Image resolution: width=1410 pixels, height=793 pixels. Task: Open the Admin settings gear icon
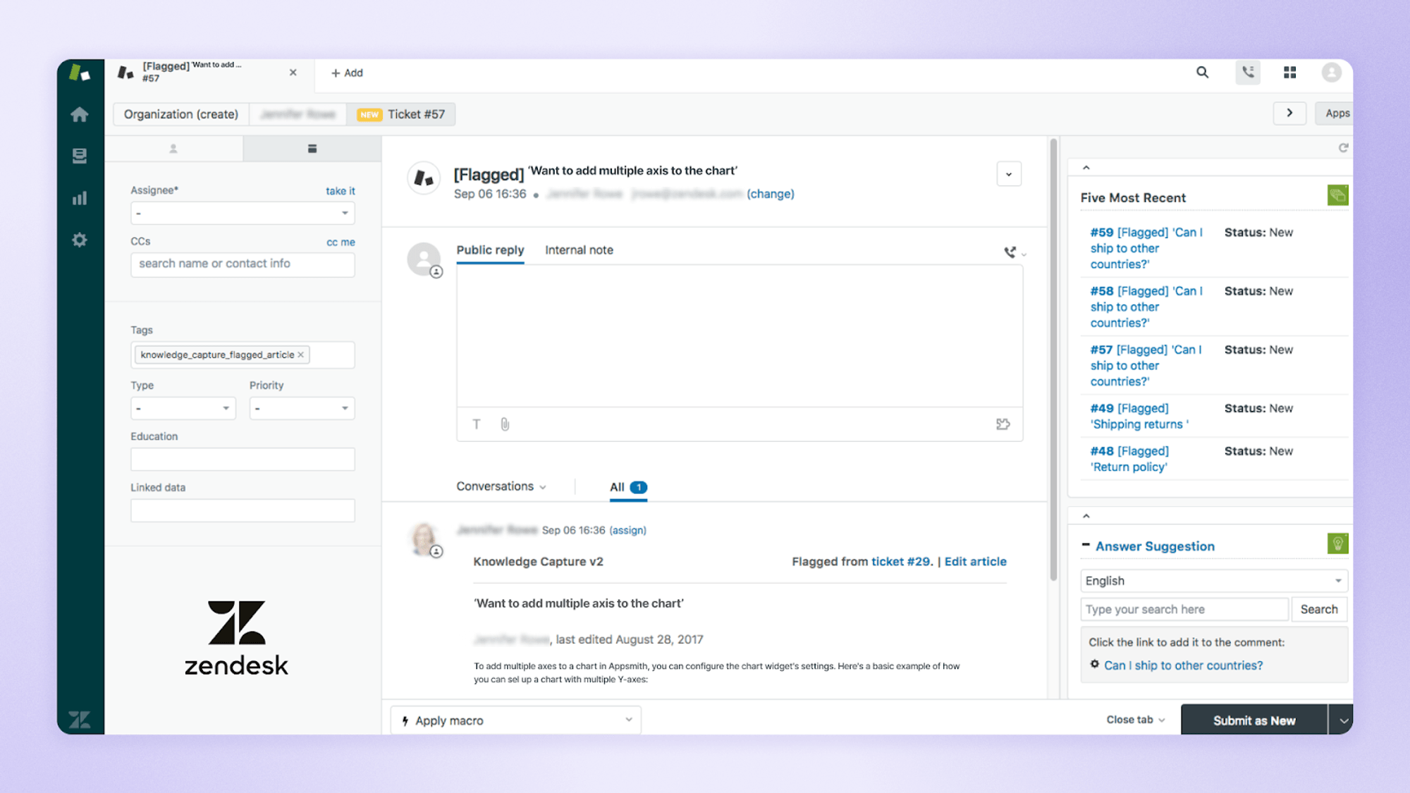(x=80, y=240)
